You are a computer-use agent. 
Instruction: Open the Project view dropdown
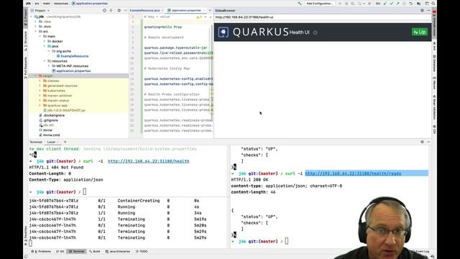click(x=40, y=10)
